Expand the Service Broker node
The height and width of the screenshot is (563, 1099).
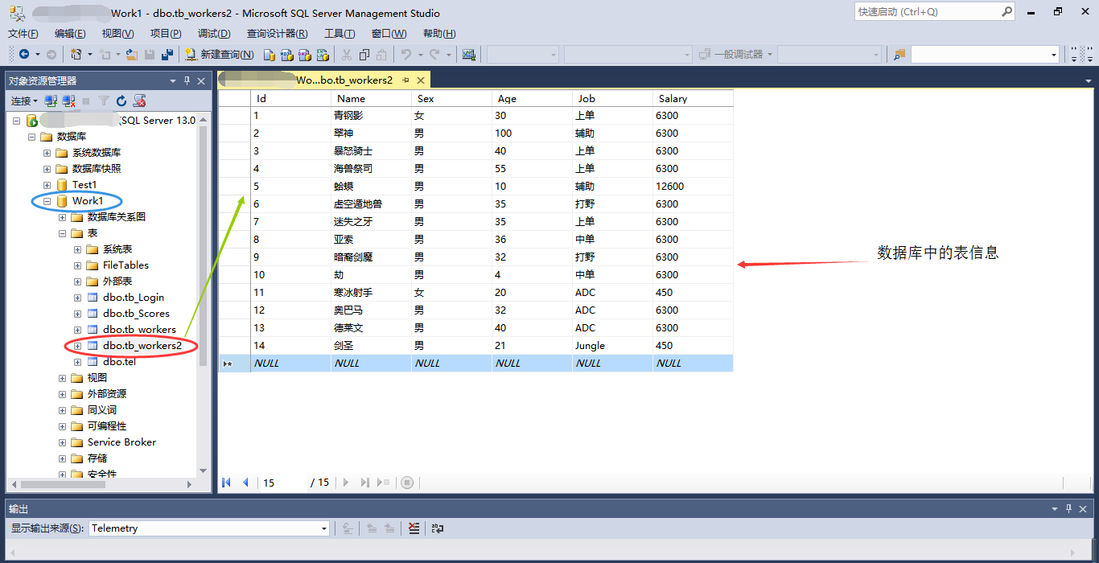pyautogui.click(x=63, y=442)
